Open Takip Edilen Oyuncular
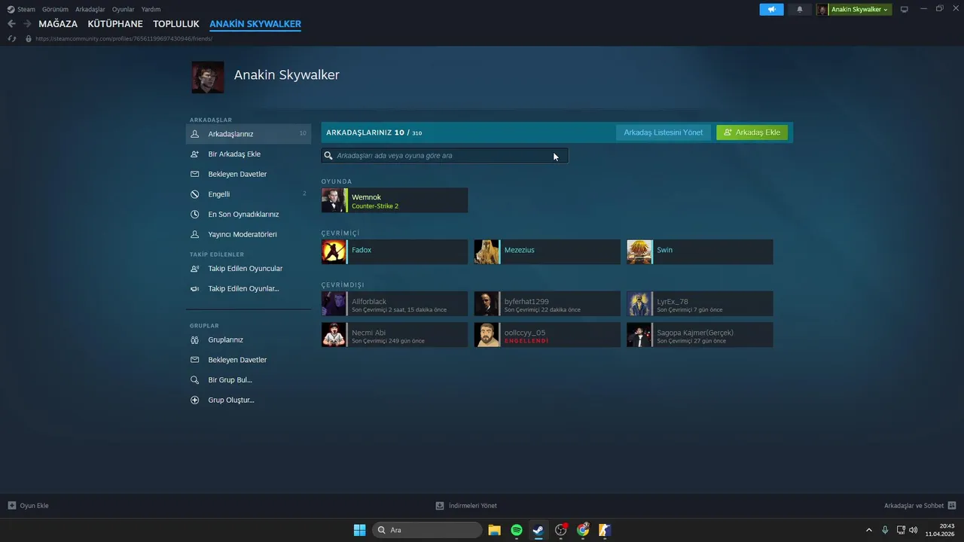Screen dimensions: 964x542 [249, 269]
